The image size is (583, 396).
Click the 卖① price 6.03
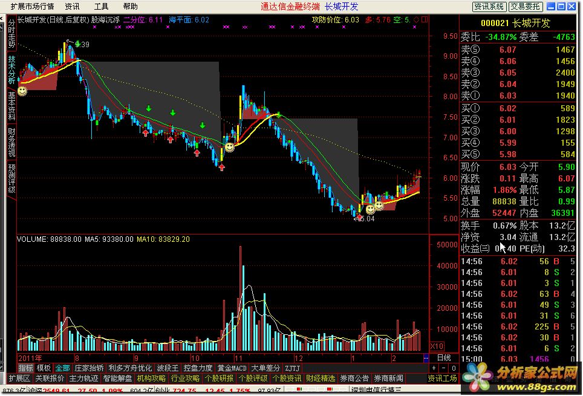pyautogui.click(x=507, y=96)
